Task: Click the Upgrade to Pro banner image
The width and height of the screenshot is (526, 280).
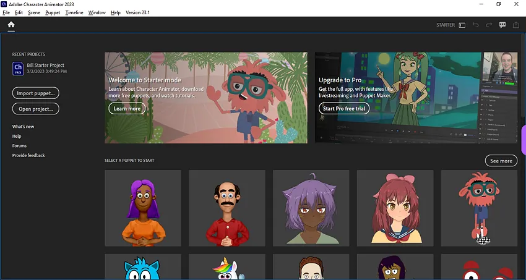Action: 416,98
